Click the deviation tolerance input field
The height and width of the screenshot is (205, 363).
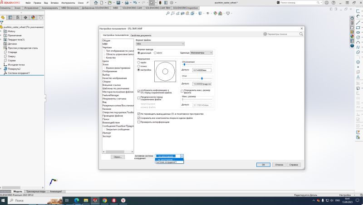[x=201, y=70]
